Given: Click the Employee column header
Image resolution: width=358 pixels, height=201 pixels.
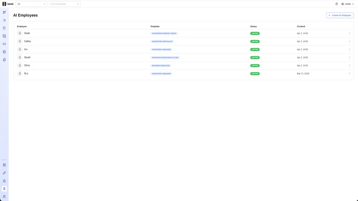Looking at the screenshot, I should pyautogui.click(x=22, y=26).
